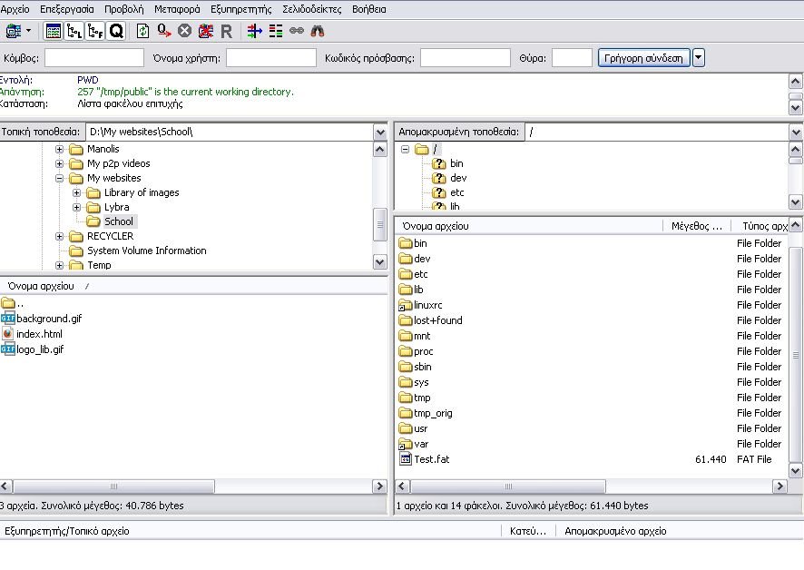Expand the Manolis folder node
Image resolution: width=804 pixels, height=570 pixels.
click(x=60, y=149)
